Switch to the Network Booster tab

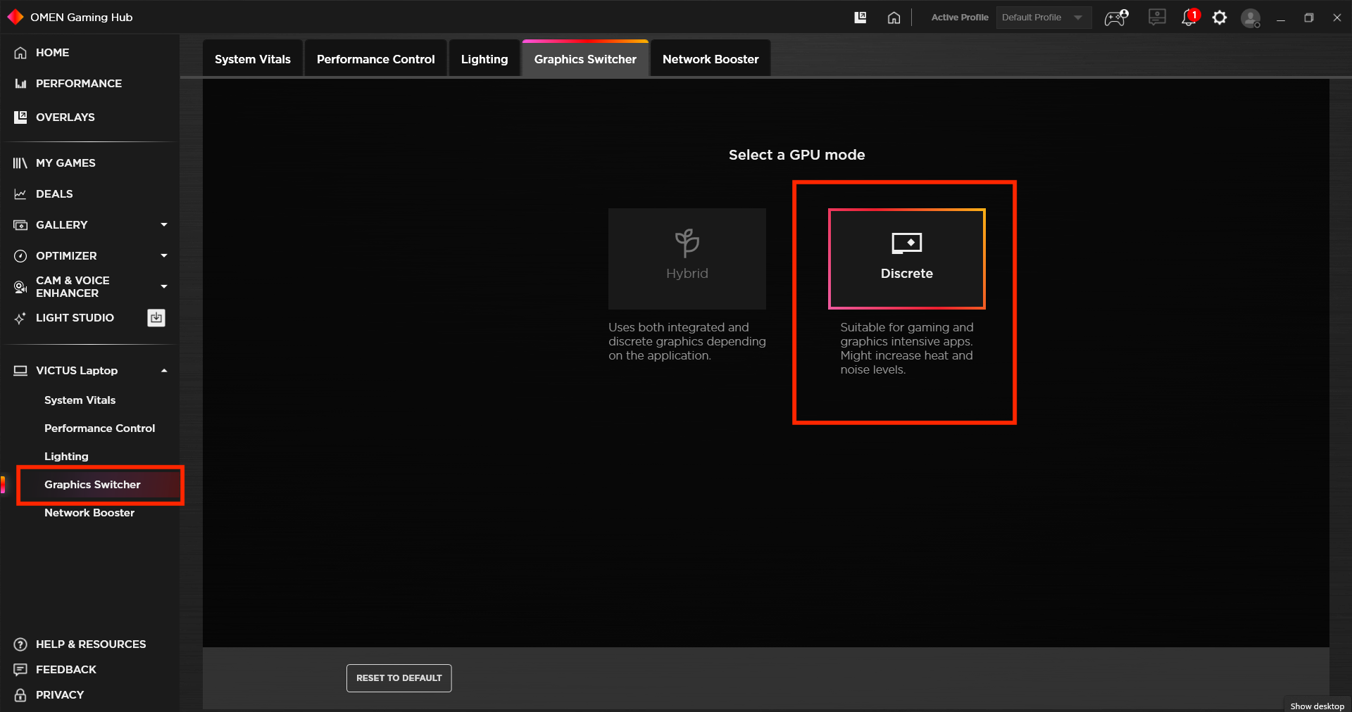[x=711, y=58]
